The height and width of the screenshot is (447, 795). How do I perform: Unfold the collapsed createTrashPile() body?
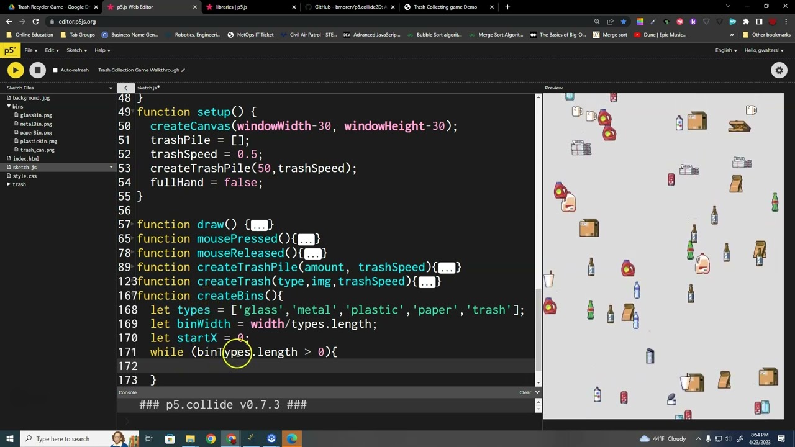pos(447,268)
